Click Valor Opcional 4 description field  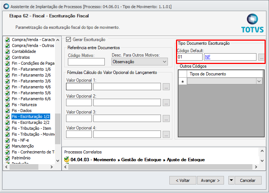[127, 134]
